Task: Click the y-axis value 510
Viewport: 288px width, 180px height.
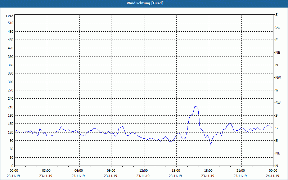Action: pos(11,23)
